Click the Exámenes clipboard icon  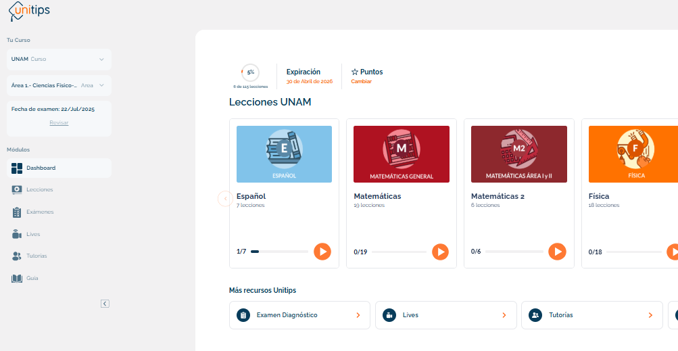(17, 212)
